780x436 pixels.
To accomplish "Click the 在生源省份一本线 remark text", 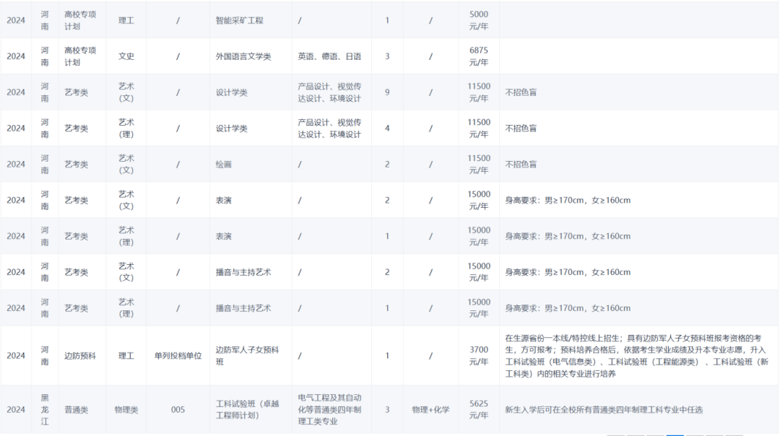I will point(637,356).
